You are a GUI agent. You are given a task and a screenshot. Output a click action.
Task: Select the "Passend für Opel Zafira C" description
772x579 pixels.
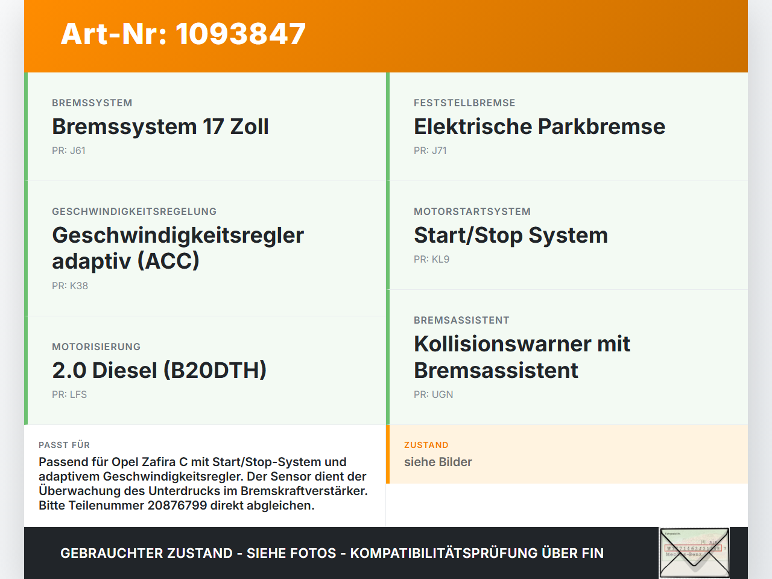pyautogui.click(x=203, y=484)
